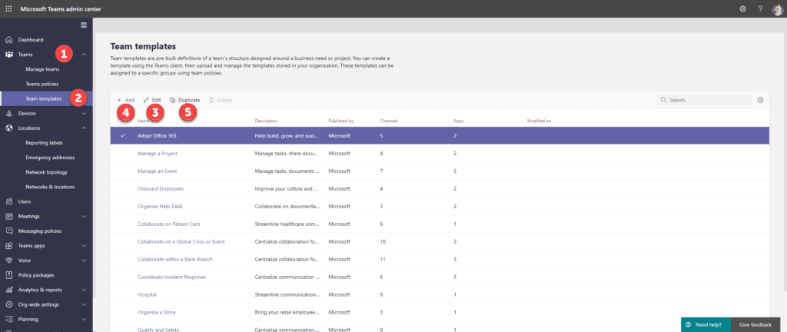Viewport: 787px width, 332px height.
Task: Click the Users icon in sidebar
Action: [x=9, y=201]
